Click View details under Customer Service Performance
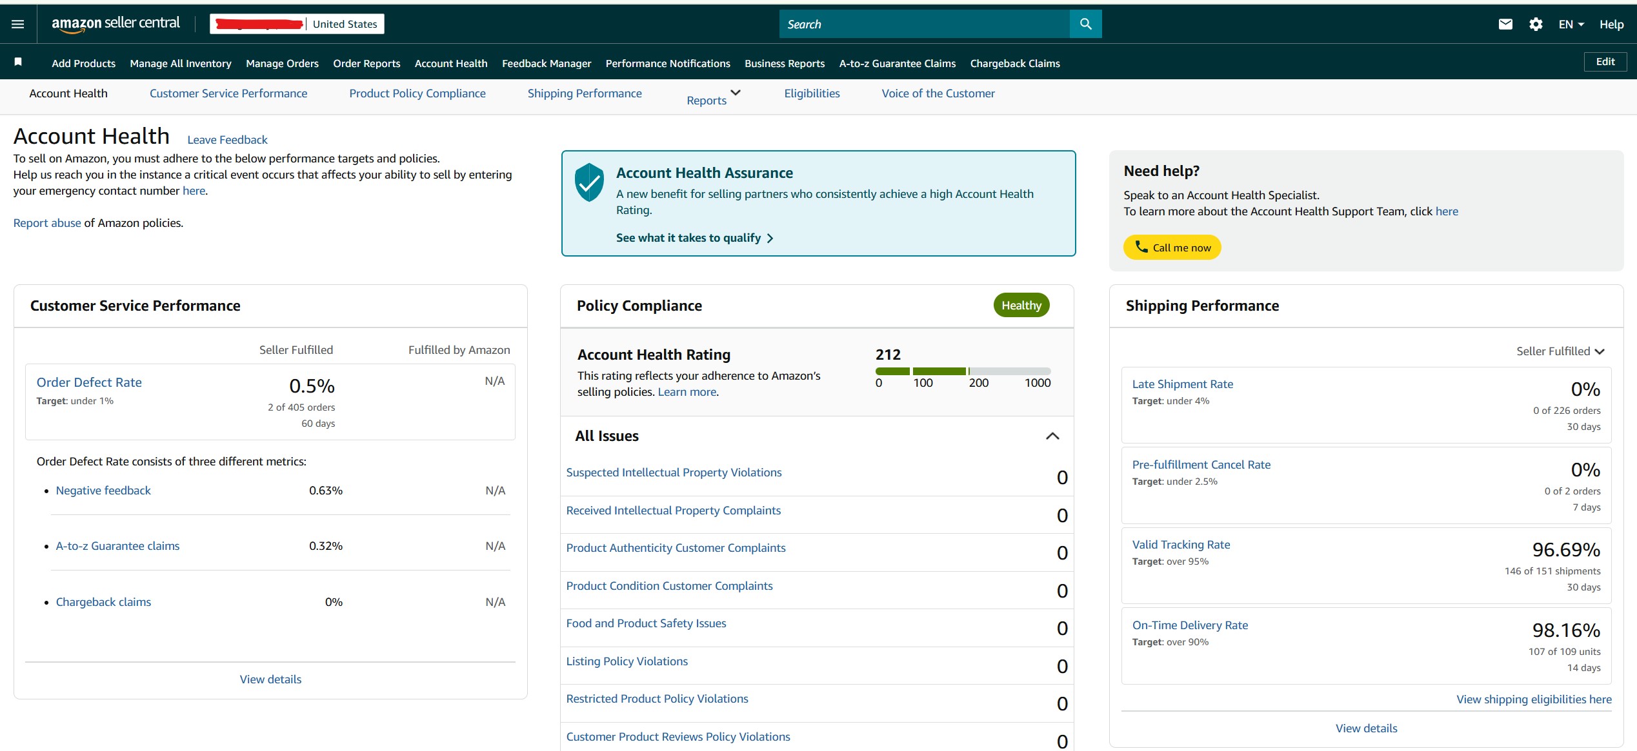The width and height of the screenshot is (1637, 751). click(270, 679)
